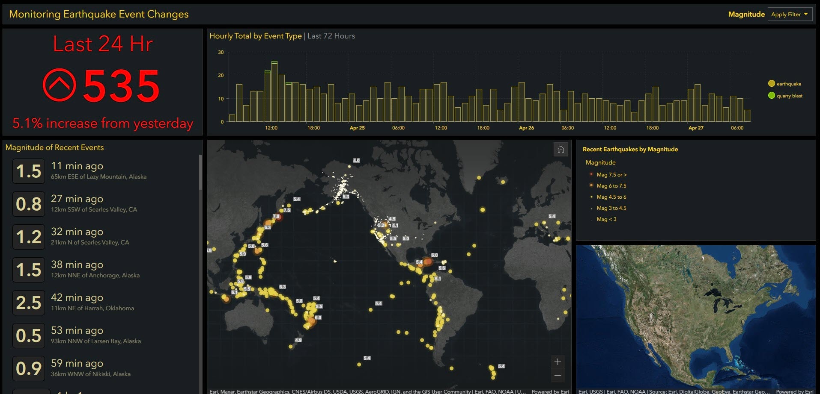Screen dimensions: 820x394
Task: Zoom in on the world map with plus button
Action: coord(558,362)
